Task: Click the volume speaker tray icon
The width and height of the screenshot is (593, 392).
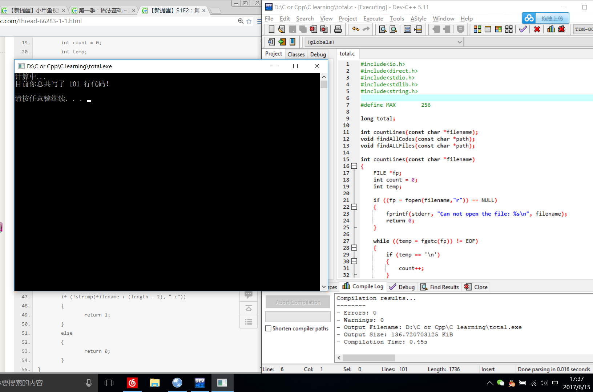Action: [x=544, y=383]
